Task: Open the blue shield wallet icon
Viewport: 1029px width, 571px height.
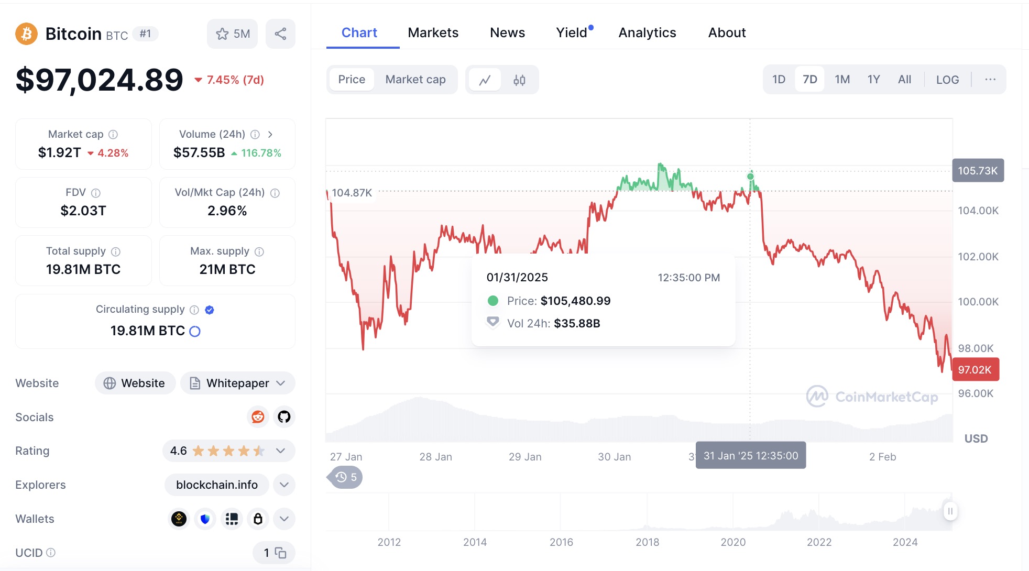Action: tap(205, 519)
